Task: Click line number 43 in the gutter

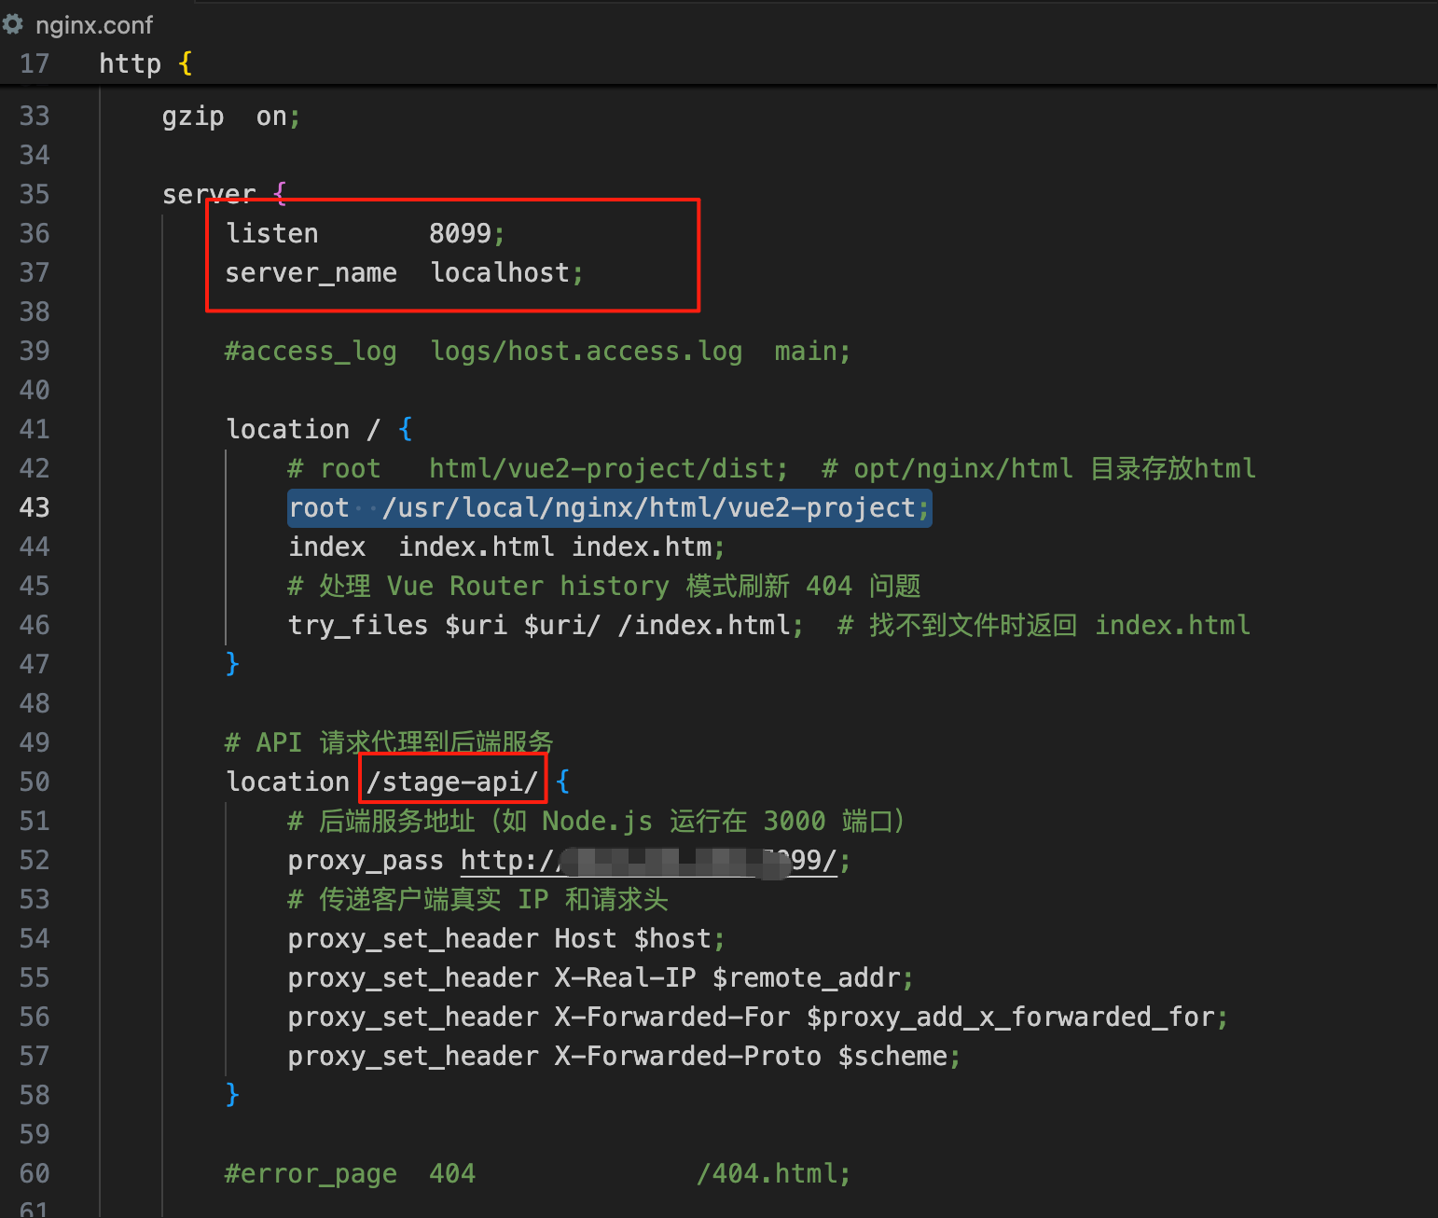Action: pyautogui.click(x=35, y=507)
